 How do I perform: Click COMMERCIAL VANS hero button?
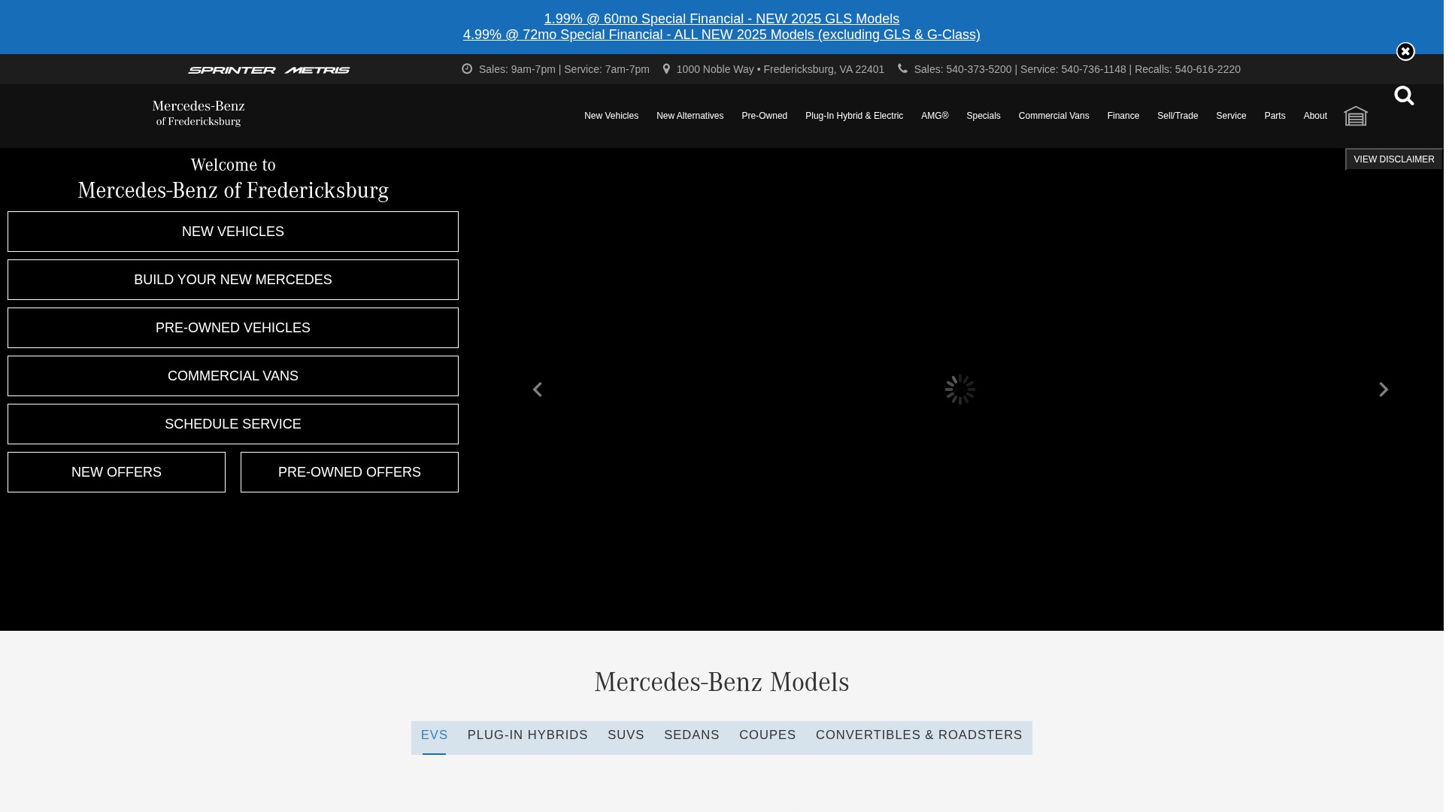(x=233, y=376)
